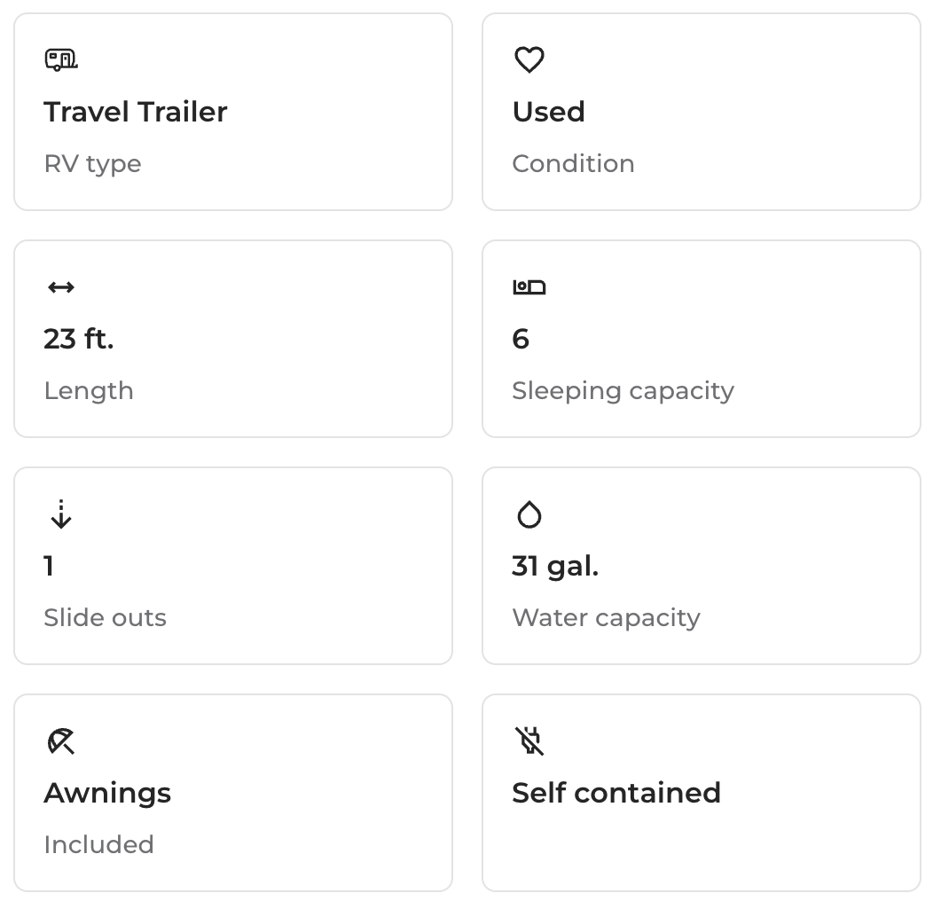Click the "Self contained" text
933x901 pixels.
[x=616, y=793]
